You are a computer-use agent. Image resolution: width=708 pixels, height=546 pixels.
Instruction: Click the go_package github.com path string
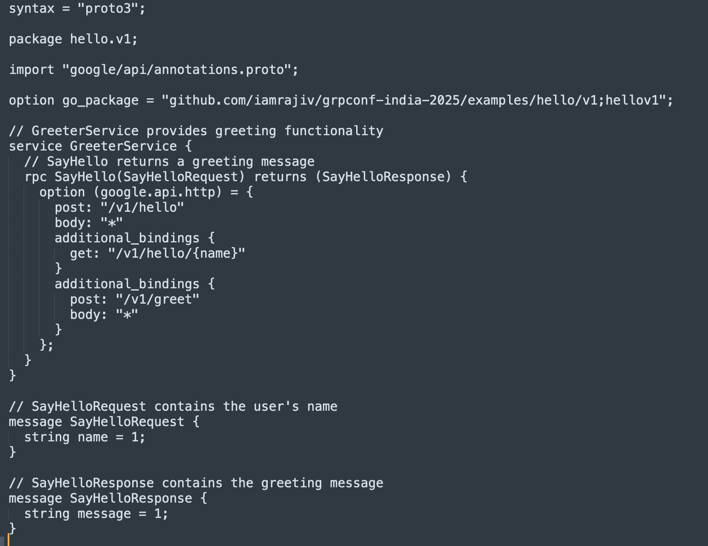pyautogui.click(x=413, y=100)
